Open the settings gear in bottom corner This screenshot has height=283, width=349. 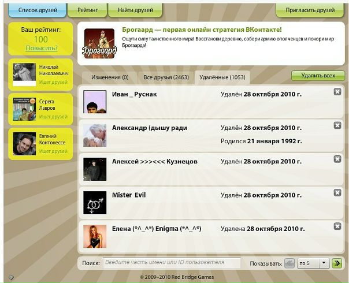click(12, 277)
